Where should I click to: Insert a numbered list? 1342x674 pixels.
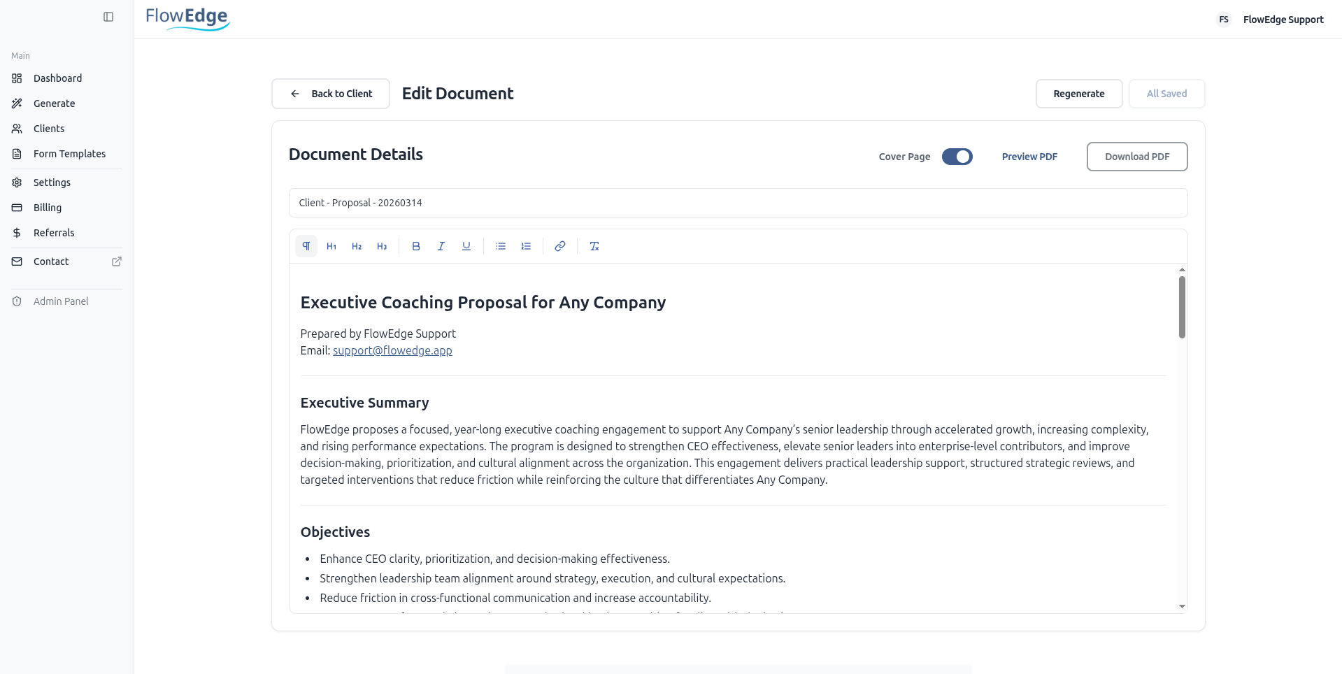pos(526,246)
